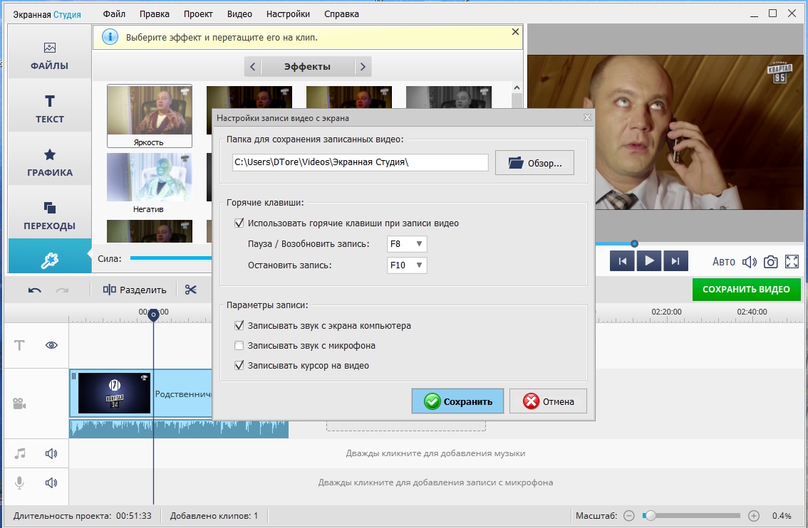Viewport: 808px width, 528px height.
Task: Mute the preview player volume
Action: click(x=749, y=262)
